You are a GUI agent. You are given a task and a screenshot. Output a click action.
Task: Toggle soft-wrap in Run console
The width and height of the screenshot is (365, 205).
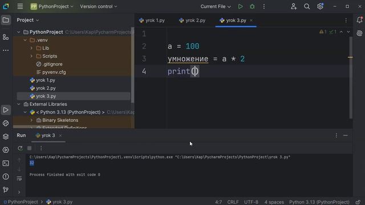(19, 178)
